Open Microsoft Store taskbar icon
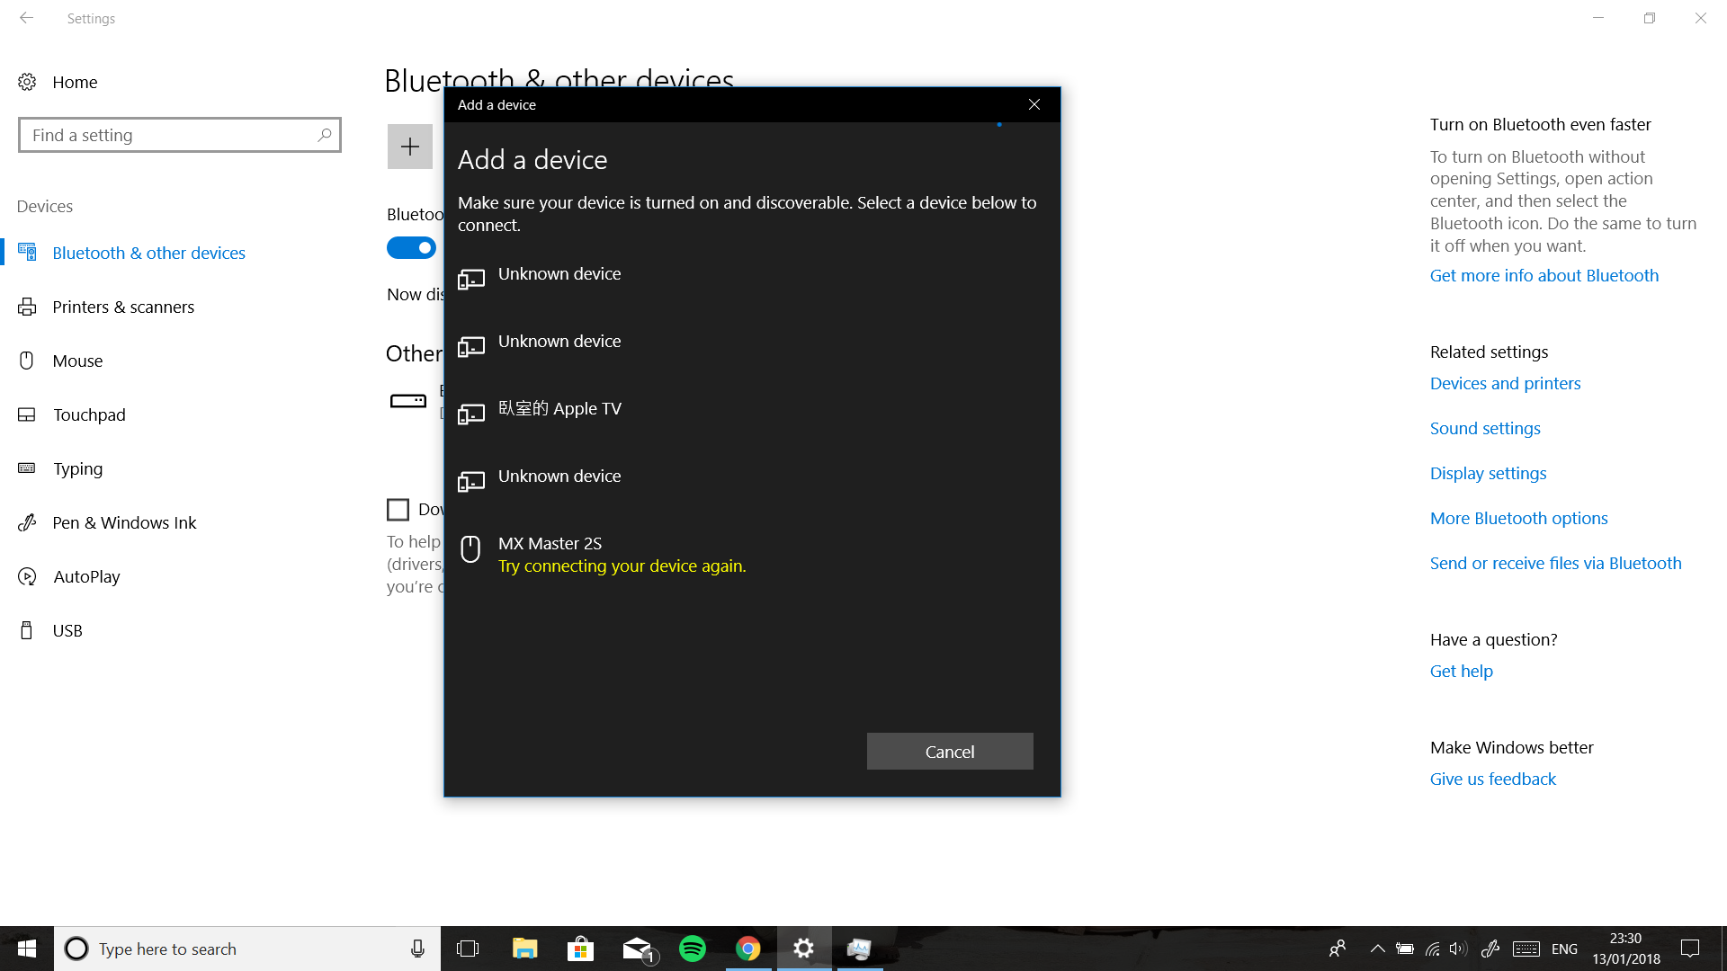Image resolution: width=1727 pixels, height=971 pixels. [x=580, y=949]
